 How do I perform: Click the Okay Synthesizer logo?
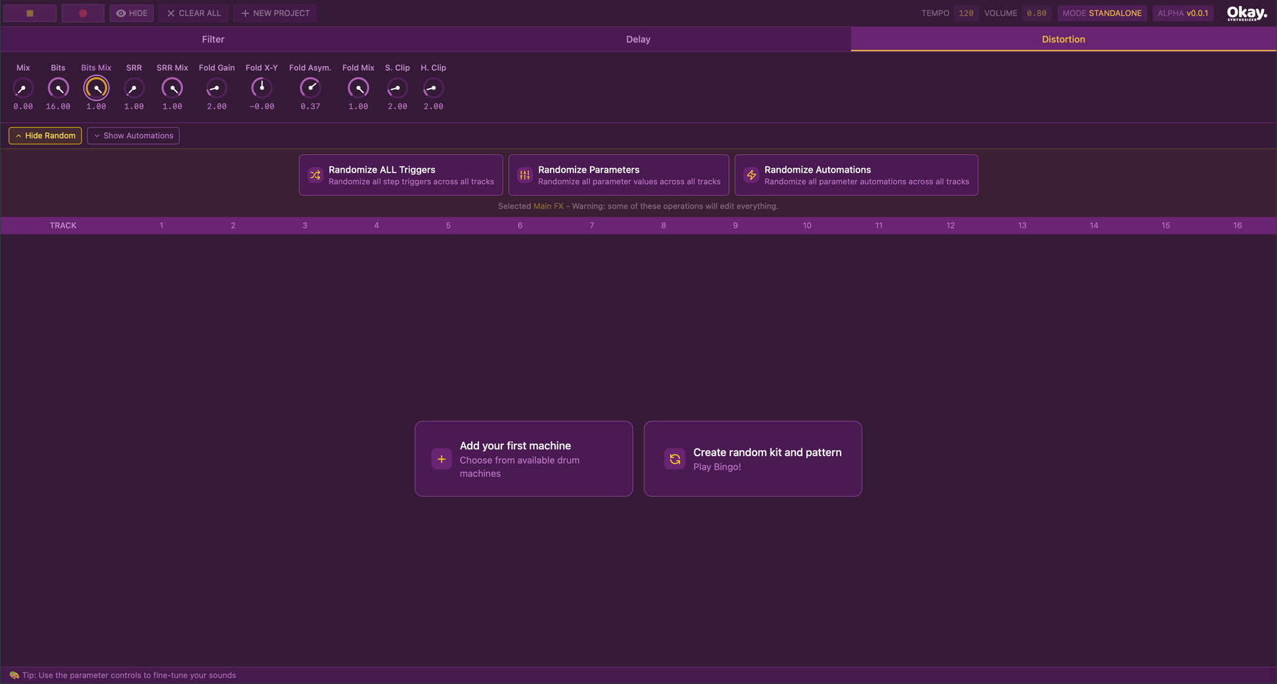tap(1247, 13)
